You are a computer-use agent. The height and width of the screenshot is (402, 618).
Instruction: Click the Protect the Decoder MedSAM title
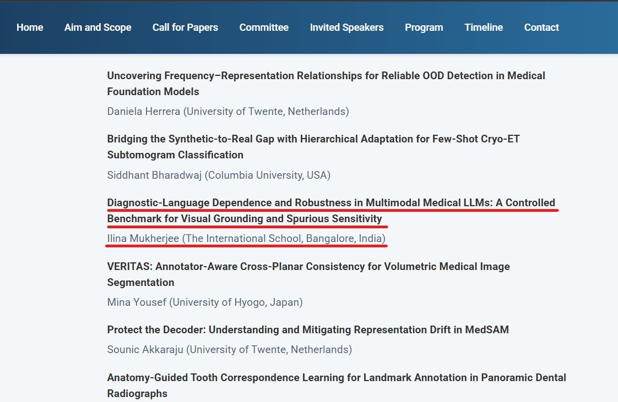tap(308, 329)
